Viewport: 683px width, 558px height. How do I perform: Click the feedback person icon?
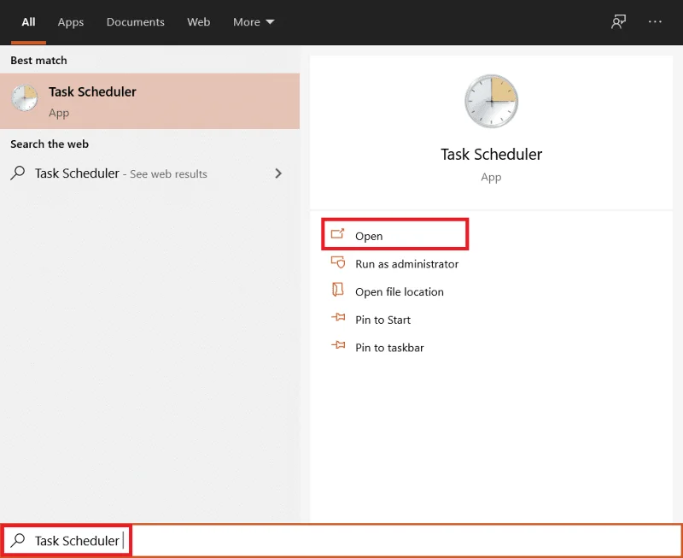[x=618, y=21]
